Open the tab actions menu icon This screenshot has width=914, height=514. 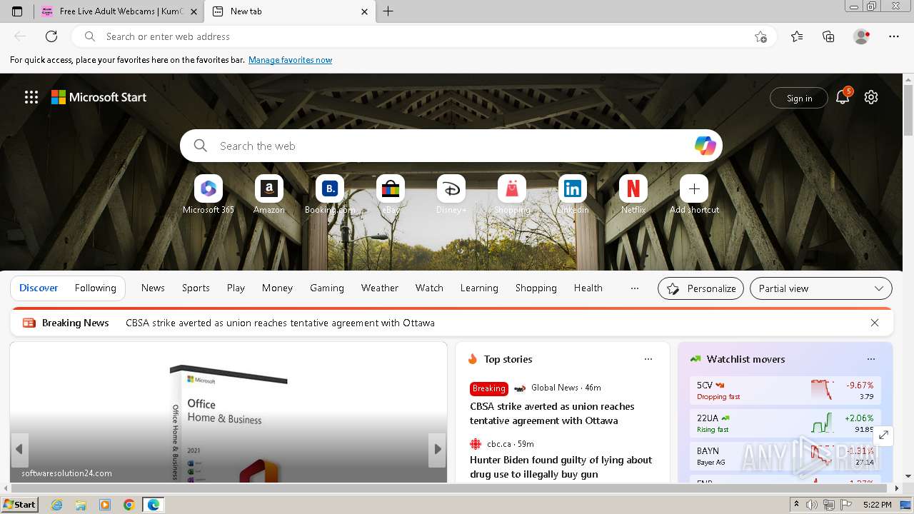click(17, 11)
